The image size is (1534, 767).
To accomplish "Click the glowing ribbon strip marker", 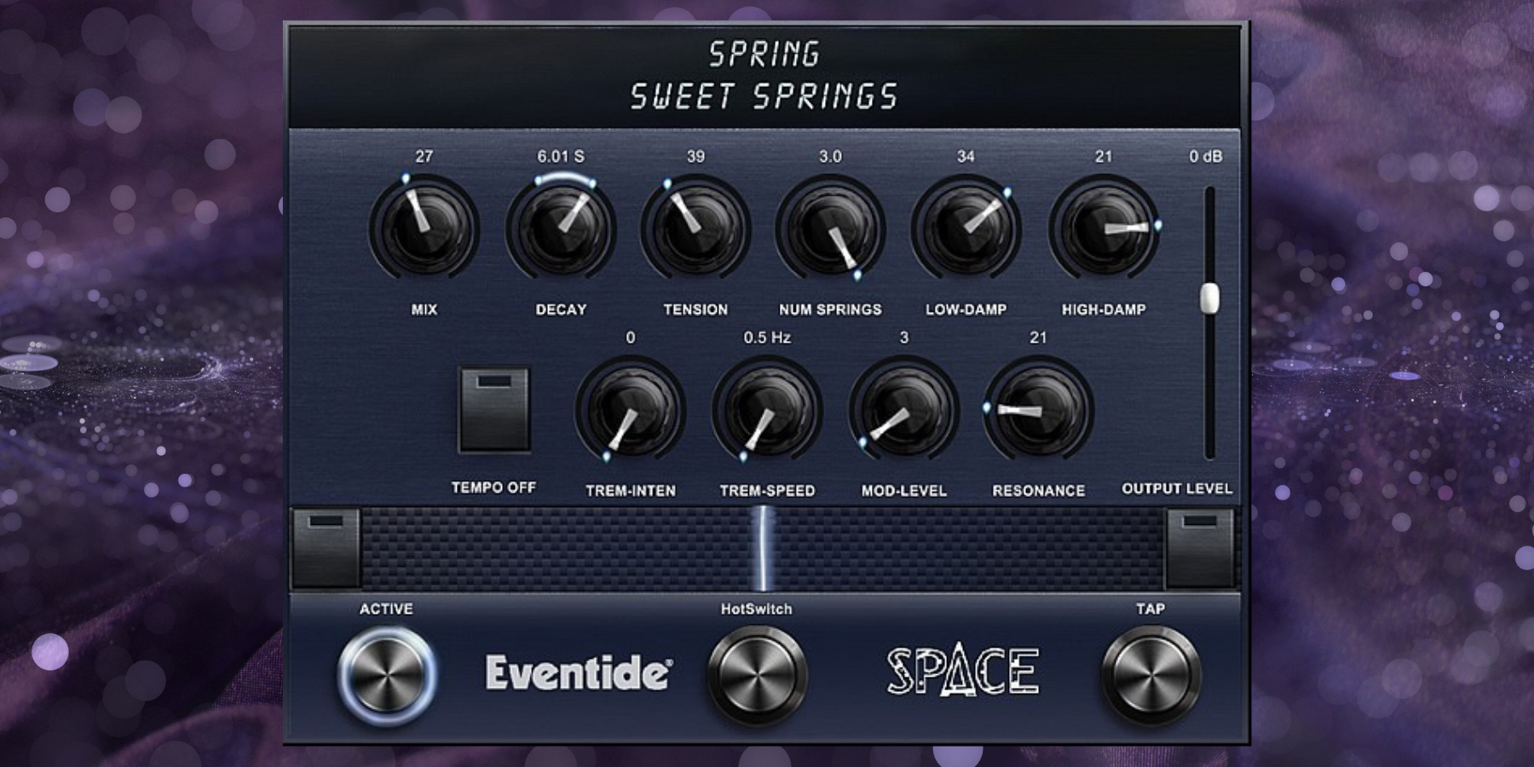I will [x=763, y=548].
